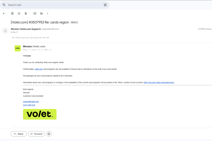Click 'Kind regards,' text
The height and width of the screenshot is (141, 212).
click(x=28, y=89)
